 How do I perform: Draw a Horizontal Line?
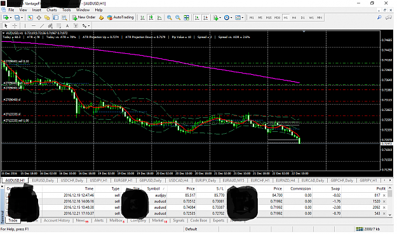pos(34,26)
